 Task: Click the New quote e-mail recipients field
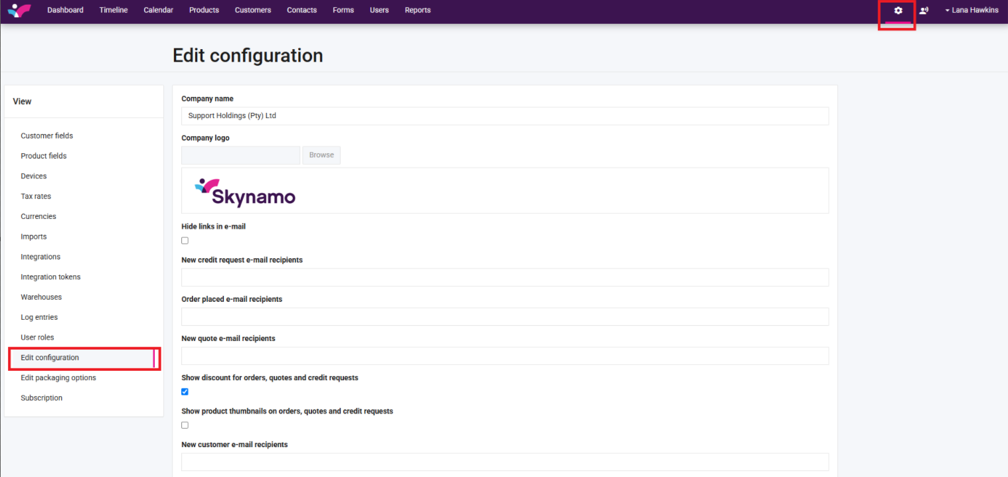tap(505, 356)
